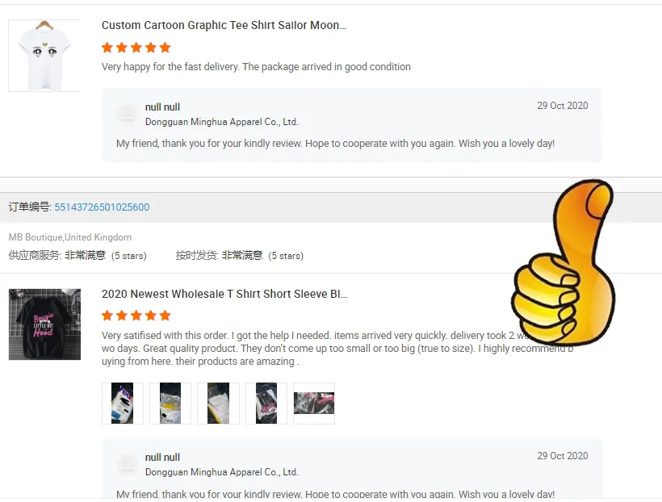The height and width of the screenshot is (502, 662).
Task: Open order number 55143726501025600 link
Action: [x=102, y=207]
